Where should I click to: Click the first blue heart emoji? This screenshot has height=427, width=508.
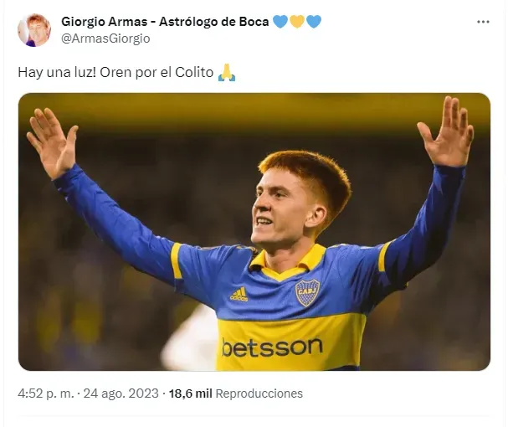[x=280, y=21]
